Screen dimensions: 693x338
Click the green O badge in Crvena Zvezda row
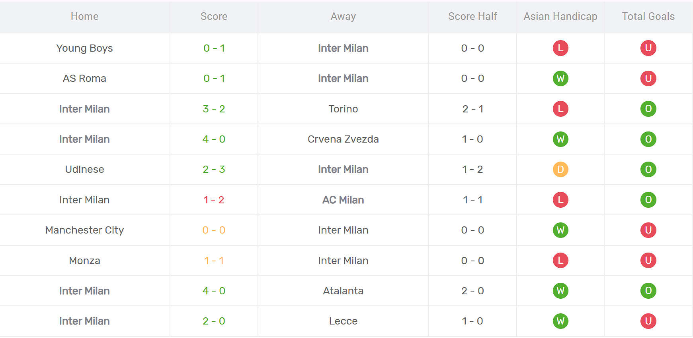point(648,139)
